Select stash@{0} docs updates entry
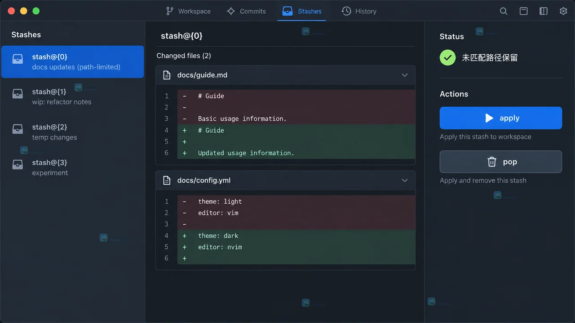Image resolution: width=575 pixels, height=323 pixels. point(72,62)
